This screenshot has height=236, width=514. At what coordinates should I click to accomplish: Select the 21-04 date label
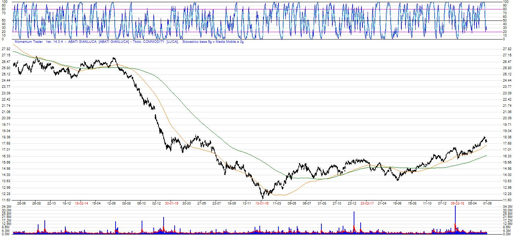[382, 203]
